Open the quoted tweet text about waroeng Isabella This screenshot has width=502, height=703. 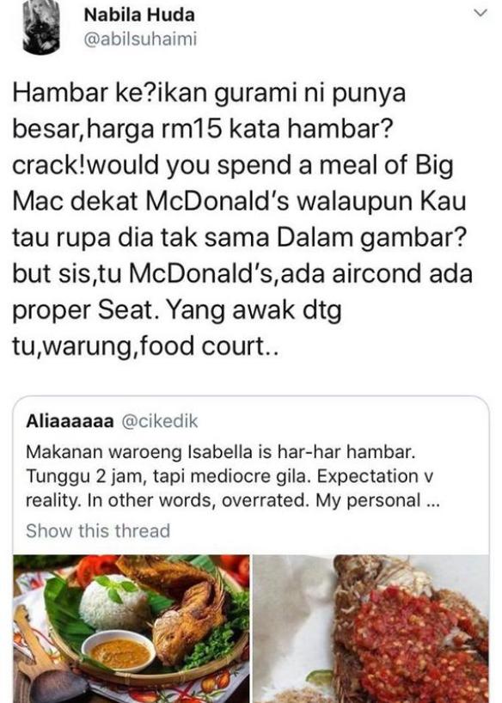[x=233, y=476]
